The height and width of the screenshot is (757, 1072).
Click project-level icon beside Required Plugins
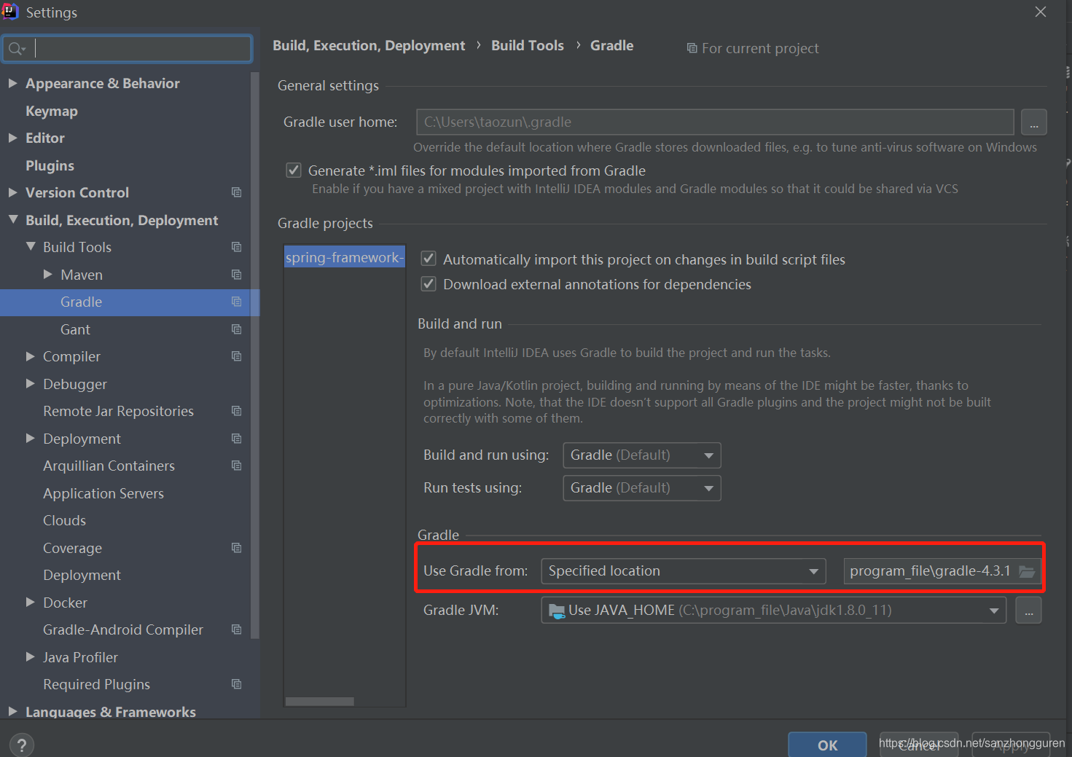tap(236, 684)
